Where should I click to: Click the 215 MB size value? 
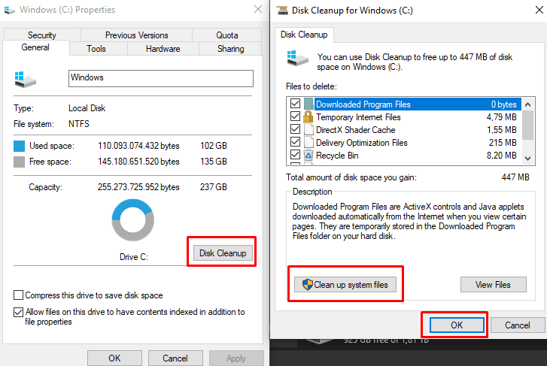click(x=503, y=143)
